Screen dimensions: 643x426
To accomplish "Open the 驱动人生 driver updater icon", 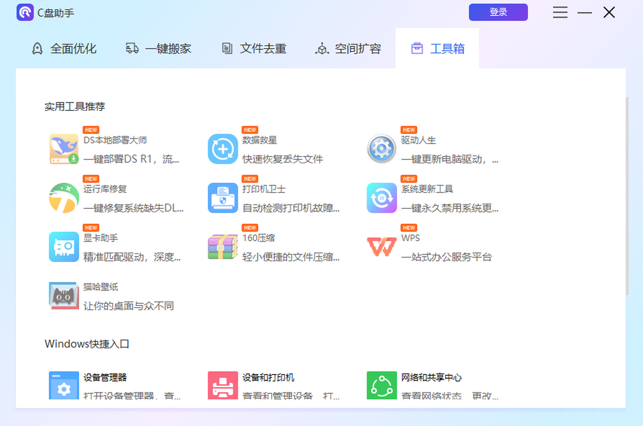I will point(381,149).
